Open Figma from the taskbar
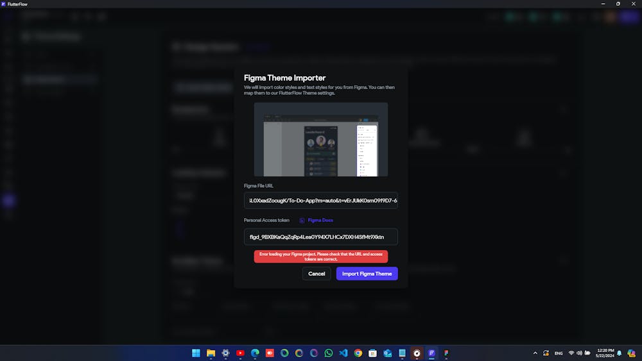642x361 pixels. tap(446, 353)
